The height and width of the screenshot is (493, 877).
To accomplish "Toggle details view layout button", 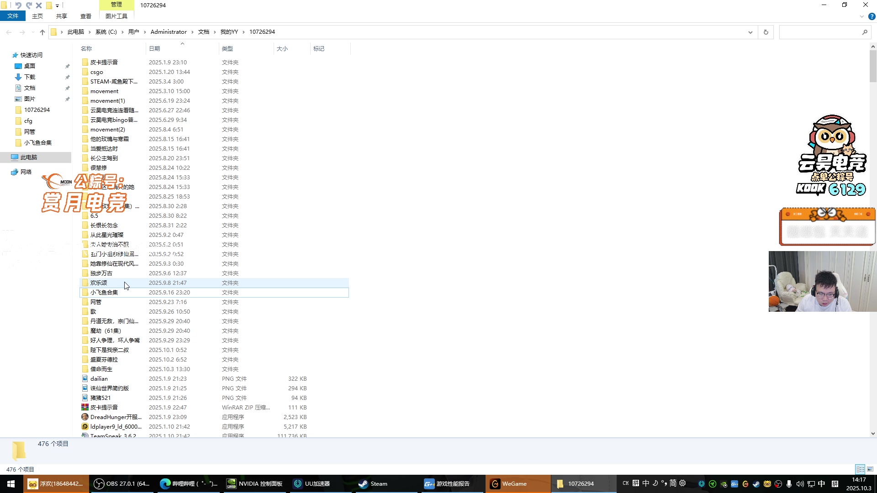I will 860,469.
